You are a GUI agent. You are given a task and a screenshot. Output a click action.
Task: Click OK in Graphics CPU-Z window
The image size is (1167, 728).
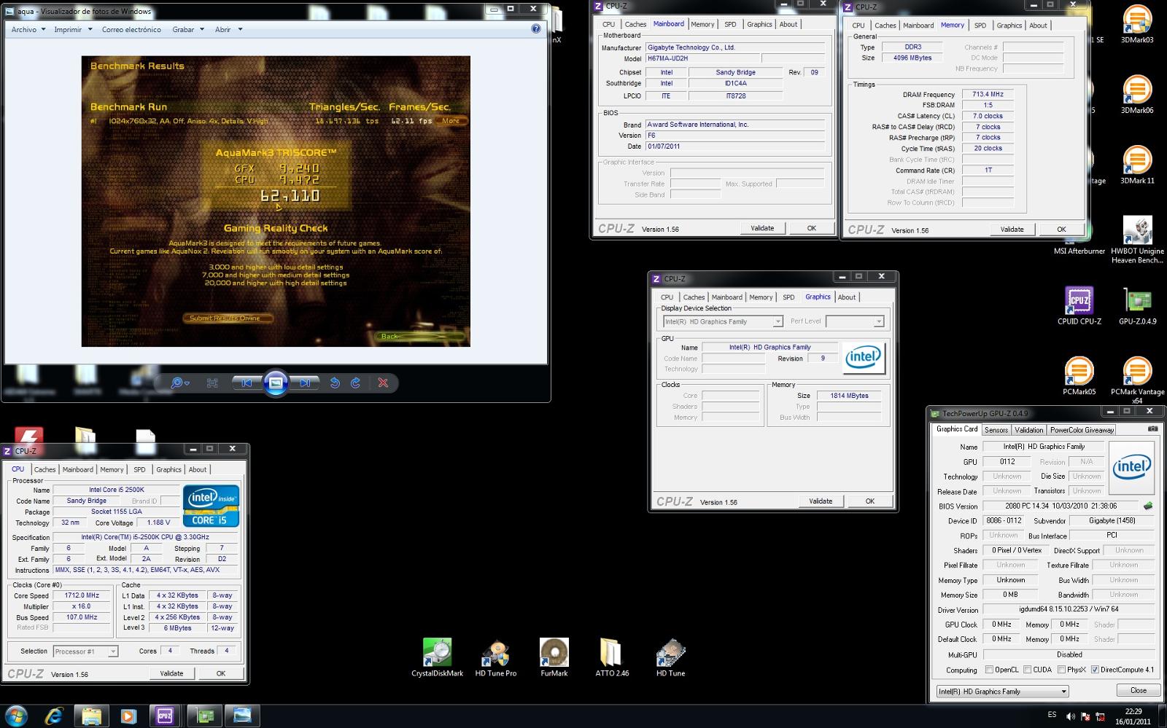click(x=869, y=501)
